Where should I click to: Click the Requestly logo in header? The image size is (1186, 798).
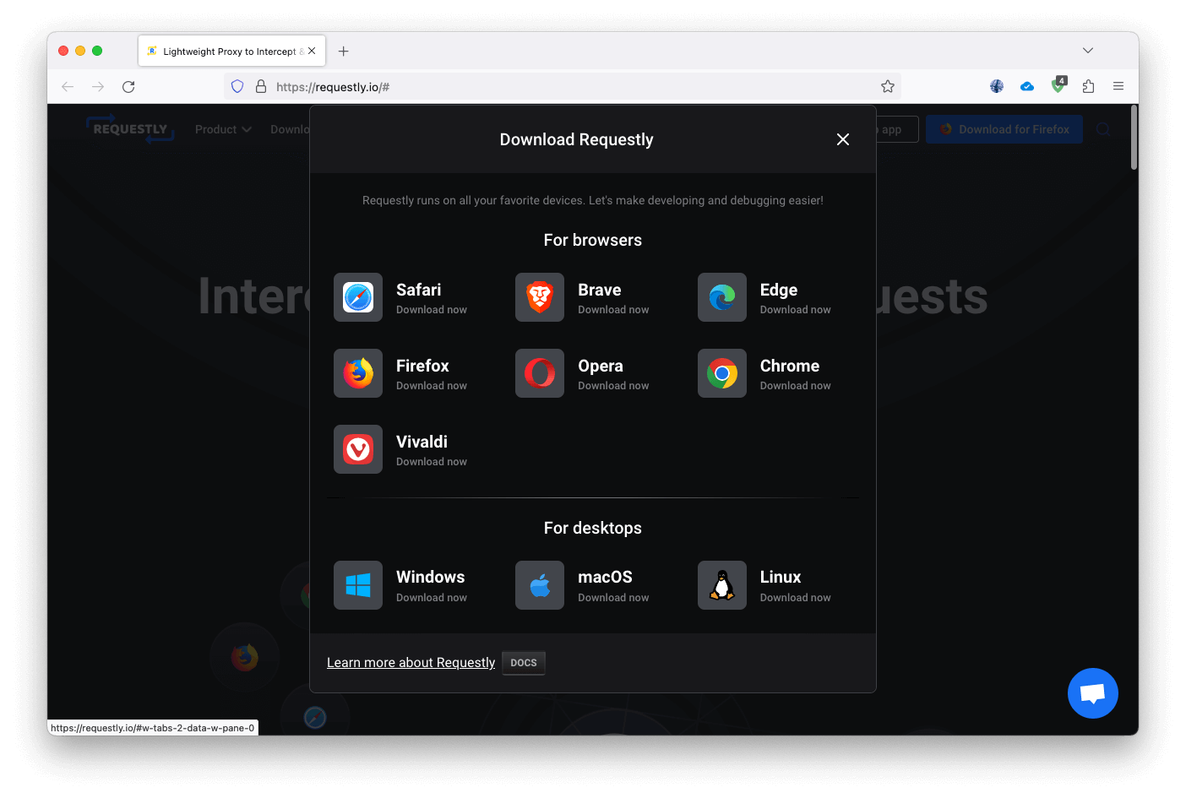pyautogui.click(x=130, y=128)
